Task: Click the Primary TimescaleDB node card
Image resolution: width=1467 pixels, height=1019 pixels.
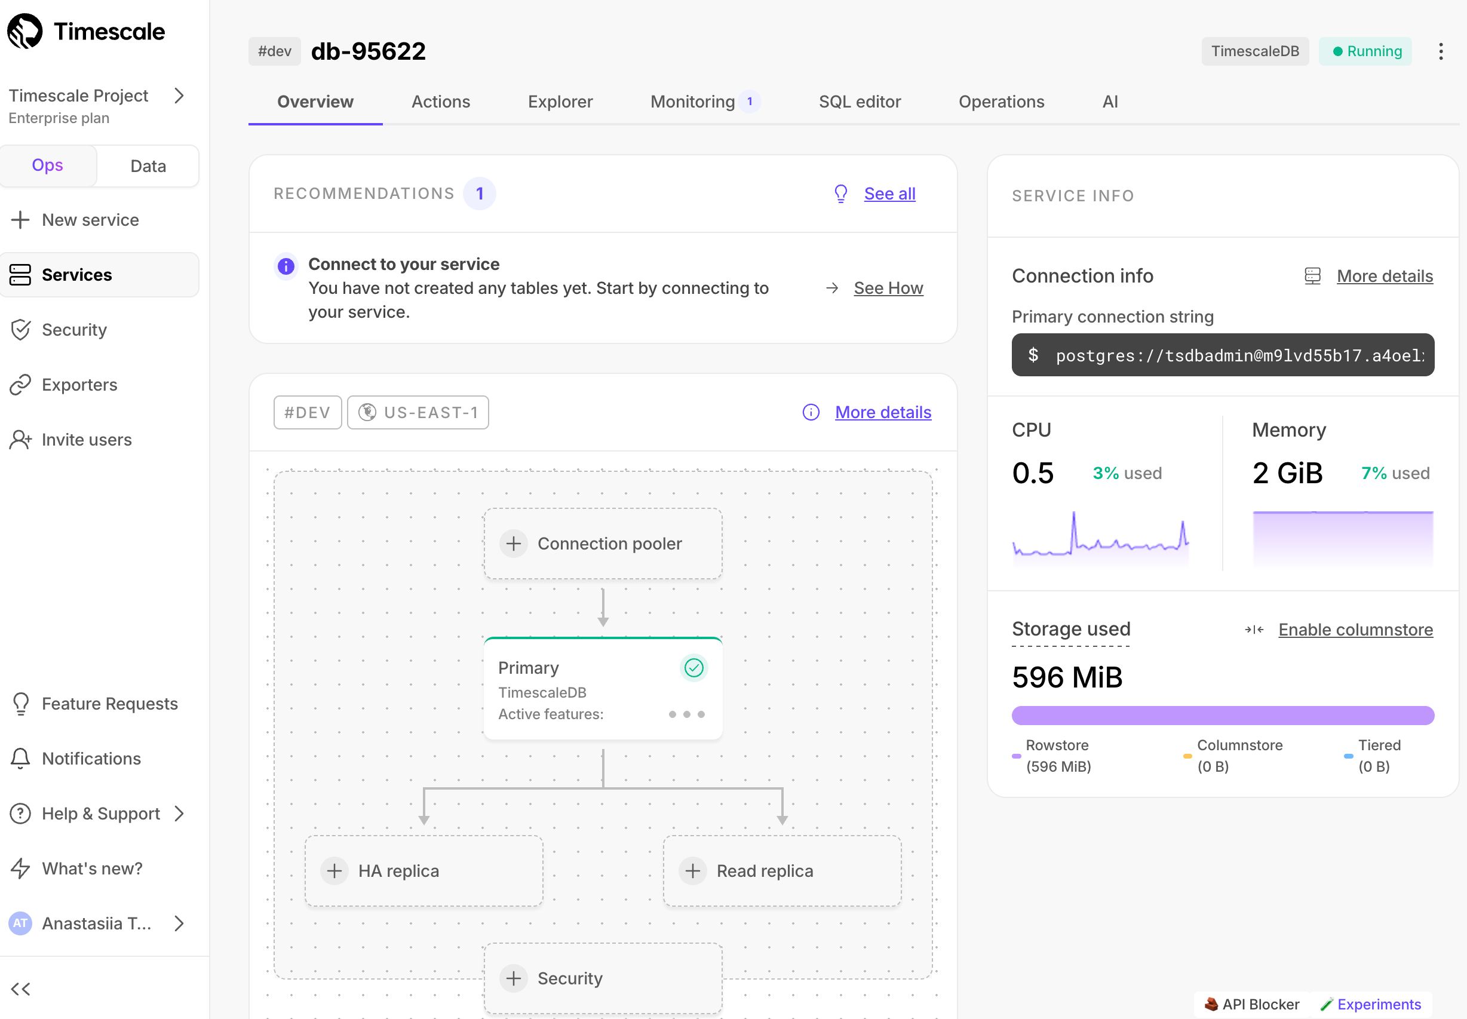Action: click(x=603, y=689)
